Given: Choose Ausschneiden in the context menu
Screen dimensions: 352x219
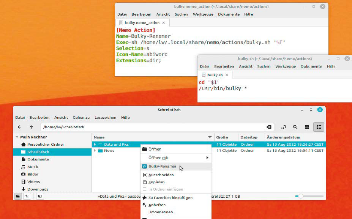Looking at the screenshot, I should pyautogui.click(x=176, y=175).
